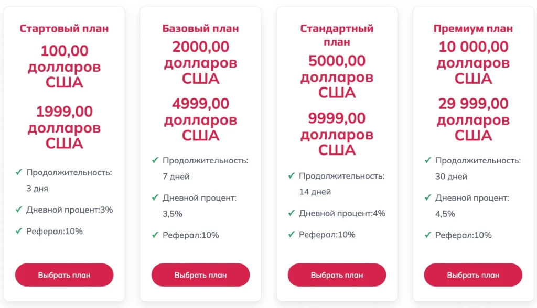Image resolution: width=537 pixels, height=308 pixels.
Task: Click the checkmark beside Реферал:10% in Стартовый план
Action: pos(19,230)
